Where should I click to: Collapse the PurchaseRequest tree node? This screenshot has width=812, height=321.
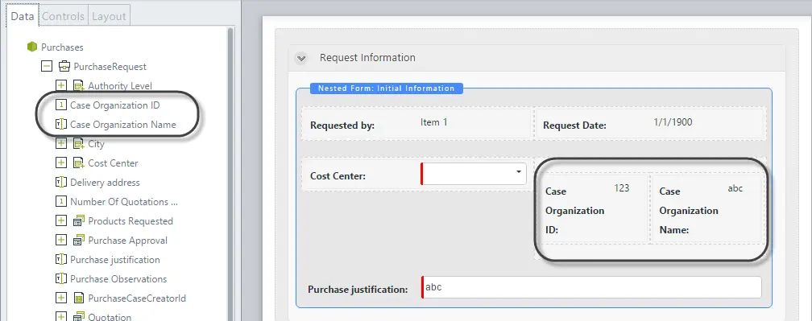coord(47,66)
